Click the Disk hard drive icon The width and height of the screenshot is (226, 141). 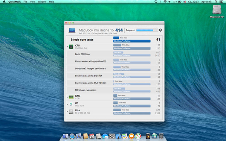pyautogui.click(x=71, y=112)
